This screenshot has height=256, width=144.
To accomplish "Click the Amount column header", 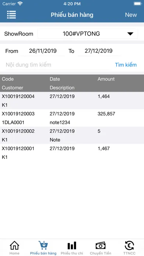I will [106, 79].
